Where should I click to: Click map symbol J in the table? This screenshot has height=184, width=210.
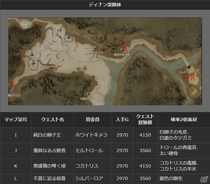point(16,150)
